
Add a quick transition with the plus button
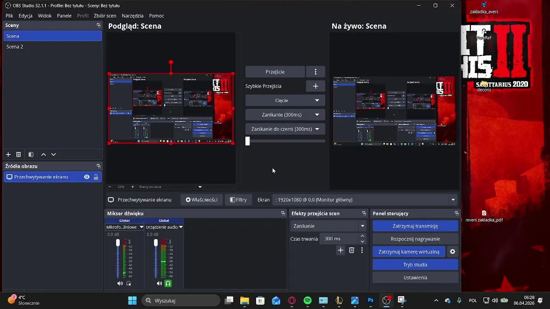[x=315, y=86]
